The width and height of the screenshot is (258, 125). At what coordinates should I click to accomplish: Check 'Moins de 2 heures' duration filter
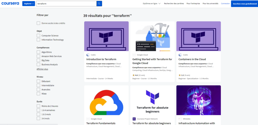pyautogui.click(x=38, y=106)
